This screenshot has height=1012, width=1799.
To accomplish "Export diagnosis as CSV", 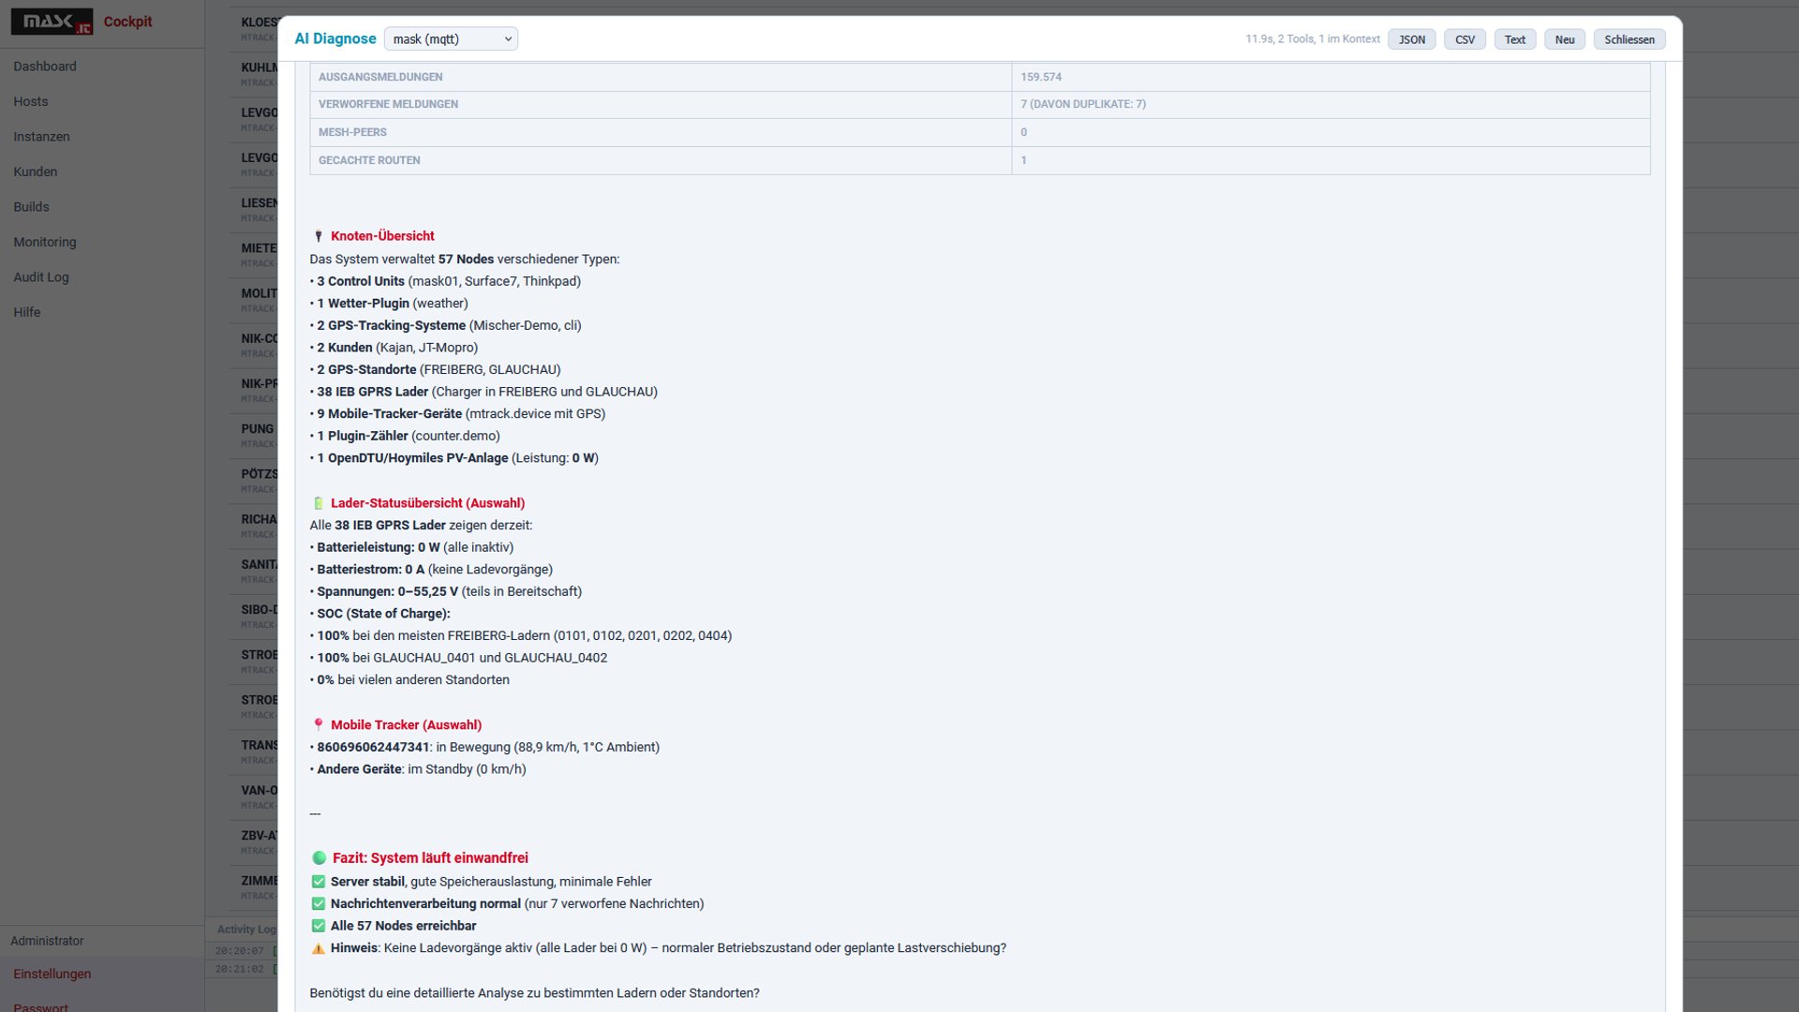I will [1464, 39].
